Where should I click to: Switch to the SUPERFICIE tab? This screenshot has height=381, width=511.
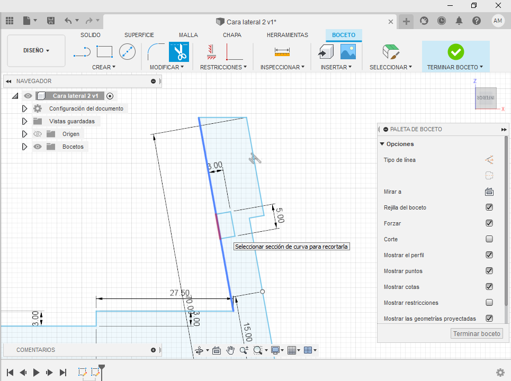pyautogui.click(x=139, y=35)
